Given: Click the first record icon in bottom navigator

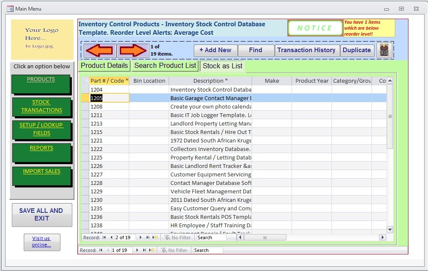Looking at the screenshot, I should (x=100, y=250).
